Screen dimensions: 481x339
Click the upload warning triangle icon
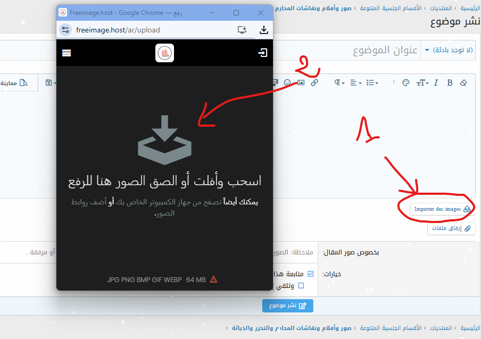[213, 279]
